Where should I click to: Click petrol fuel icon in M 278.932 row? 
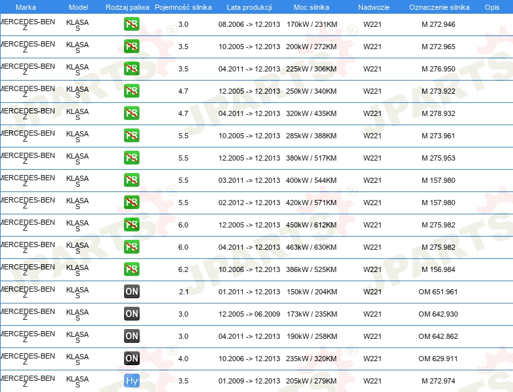(x=131, y=113)
